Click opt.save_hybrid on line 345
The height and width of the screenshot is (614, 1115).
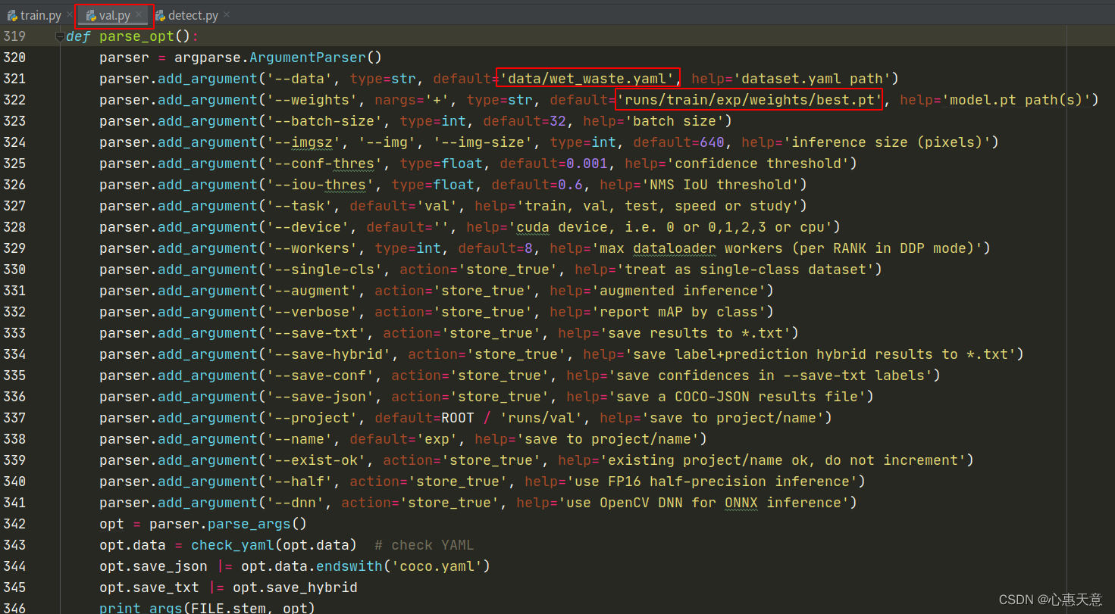tap(295, 588)
